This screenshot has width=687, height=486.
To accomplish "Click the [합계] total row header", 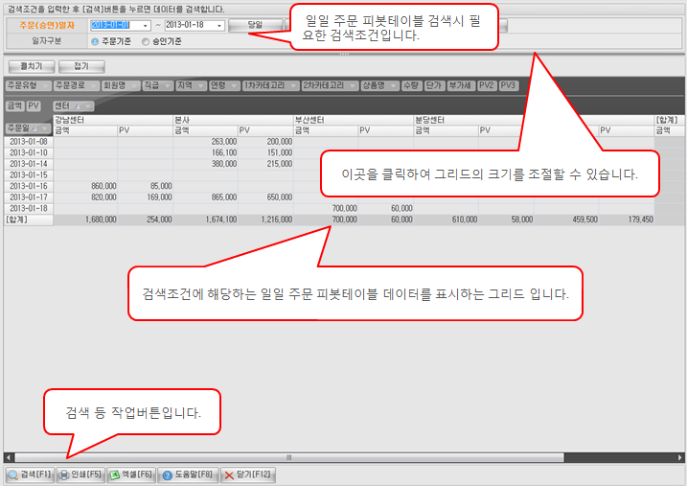I will [29, 220].
